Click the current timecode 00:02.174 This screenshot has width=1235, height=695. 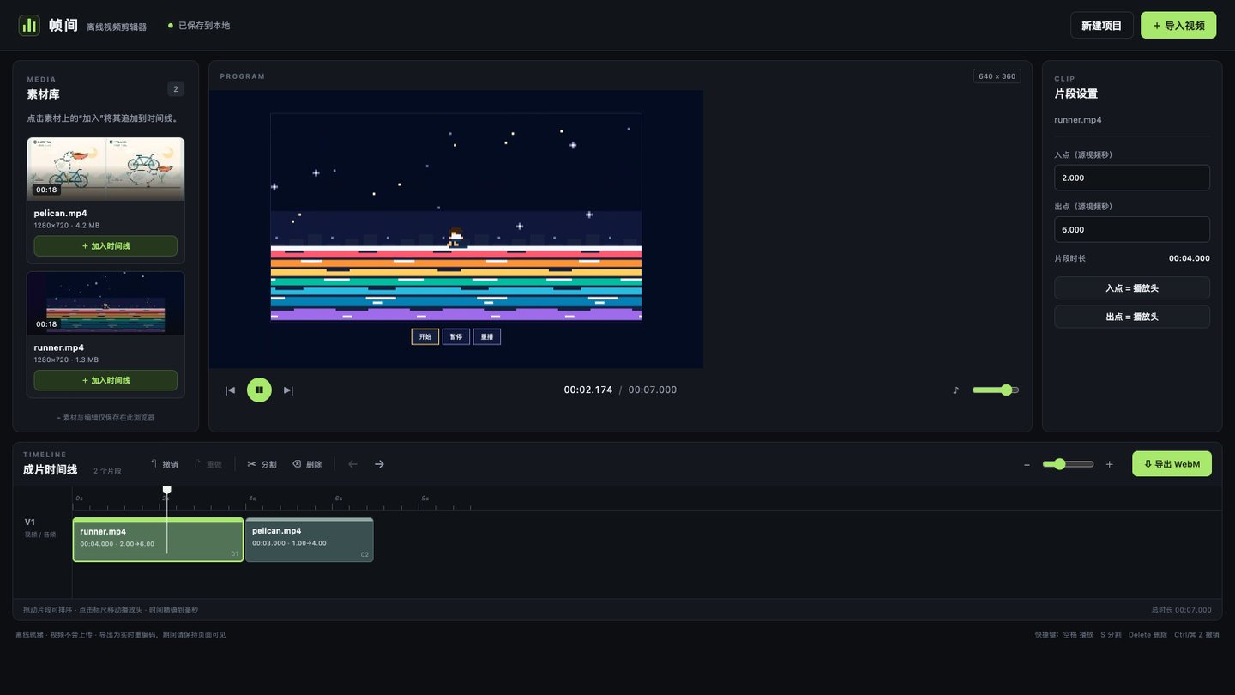588,390
